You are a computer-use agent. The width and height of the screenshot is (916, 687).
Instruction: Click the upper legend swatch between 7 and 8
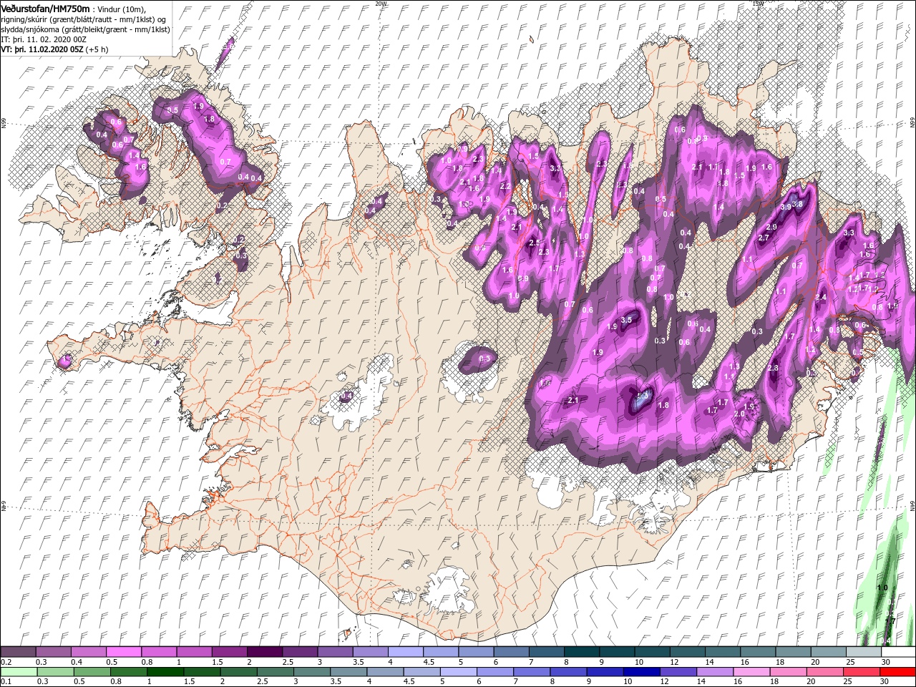point(546,652)
